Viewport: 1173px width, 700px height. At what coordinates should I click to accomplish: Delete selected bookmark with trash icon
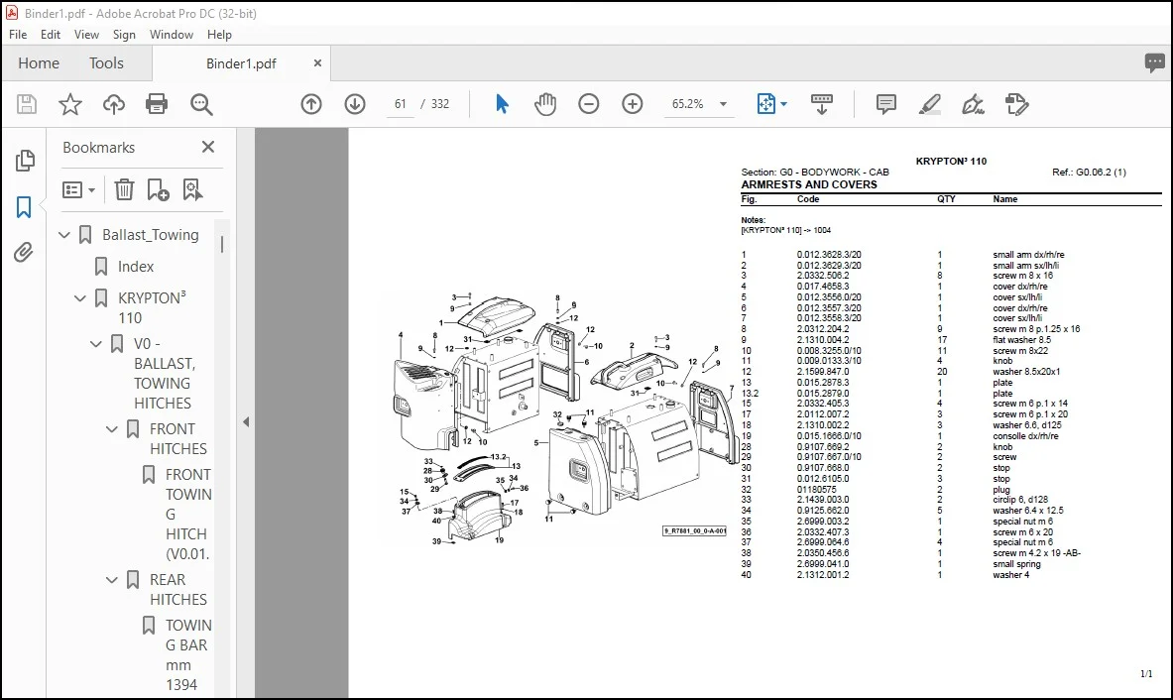point(124,190)
